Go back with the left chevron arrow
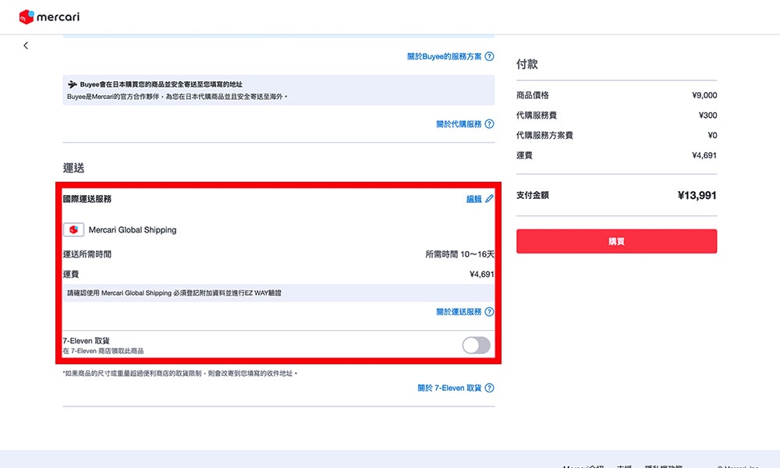780x468 pixels. 26,45
